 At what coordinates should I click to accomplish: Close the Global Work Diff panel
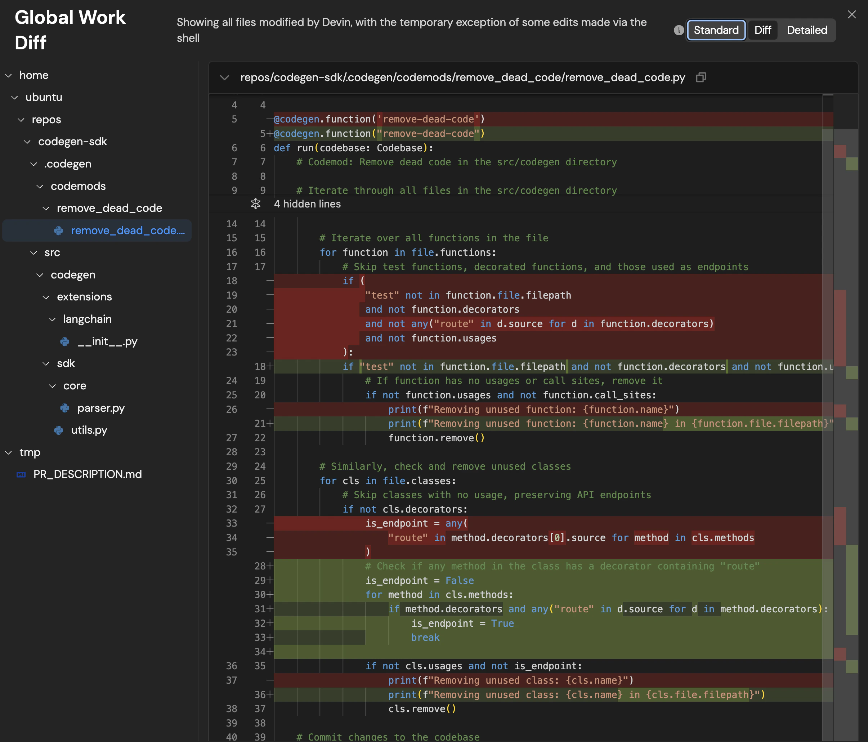pyautogui.click(x=852, y=15)
